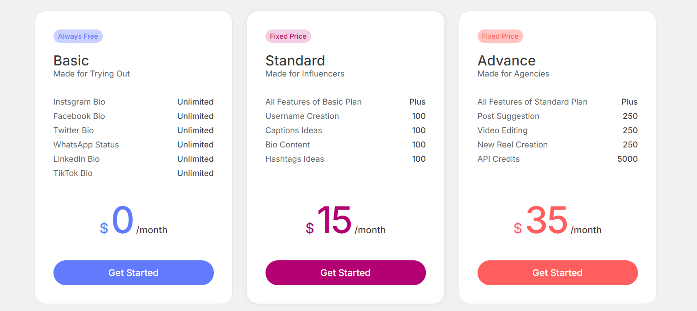Click 'All Features of Basic Plan' text
The image size is (697, 311).
[313, 102]
